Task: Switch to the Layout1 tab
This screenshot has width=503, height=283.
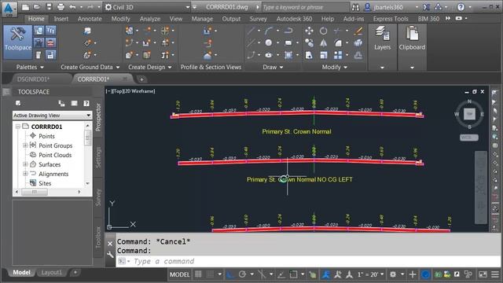Action: pyautogui.click(x=52, y=273)
